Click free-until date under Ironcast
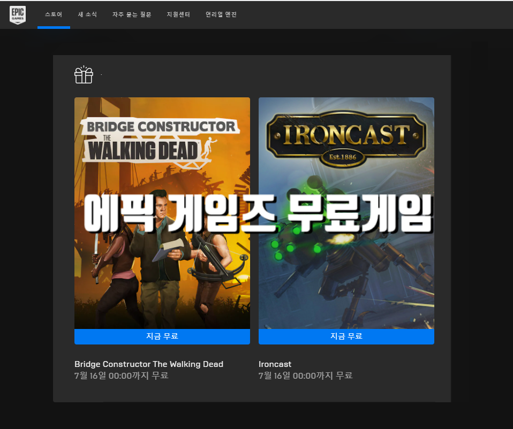This screenshot has height=429, width=513. [306, 376]
